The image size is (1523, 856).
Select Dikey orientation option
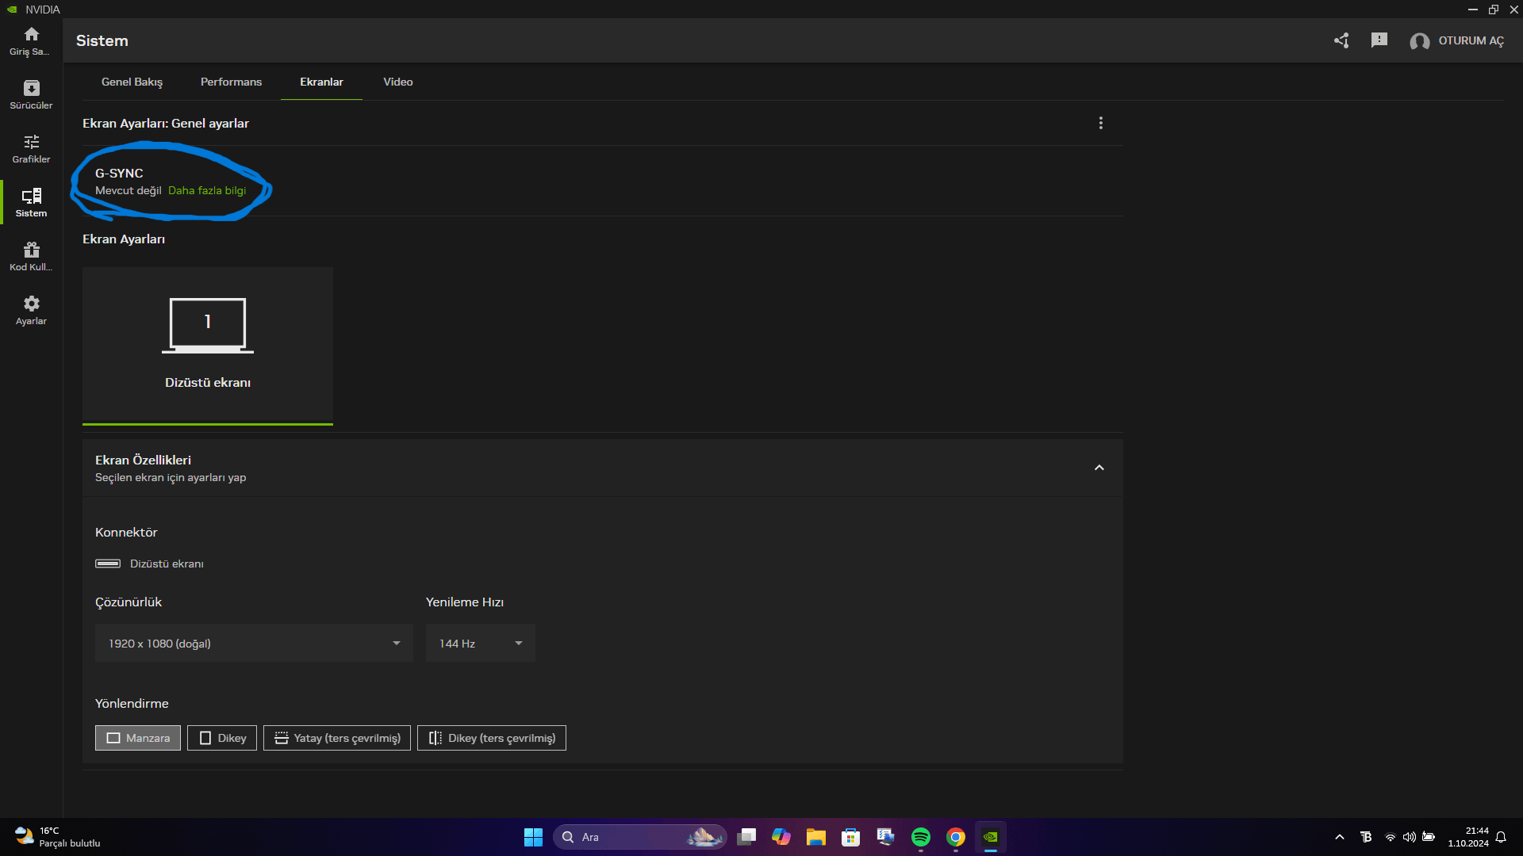pyautogui.click(x=222, y=738)
